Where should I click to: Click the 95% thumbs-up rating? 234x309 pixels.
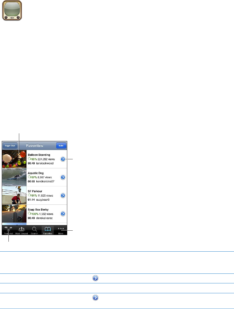32,159
